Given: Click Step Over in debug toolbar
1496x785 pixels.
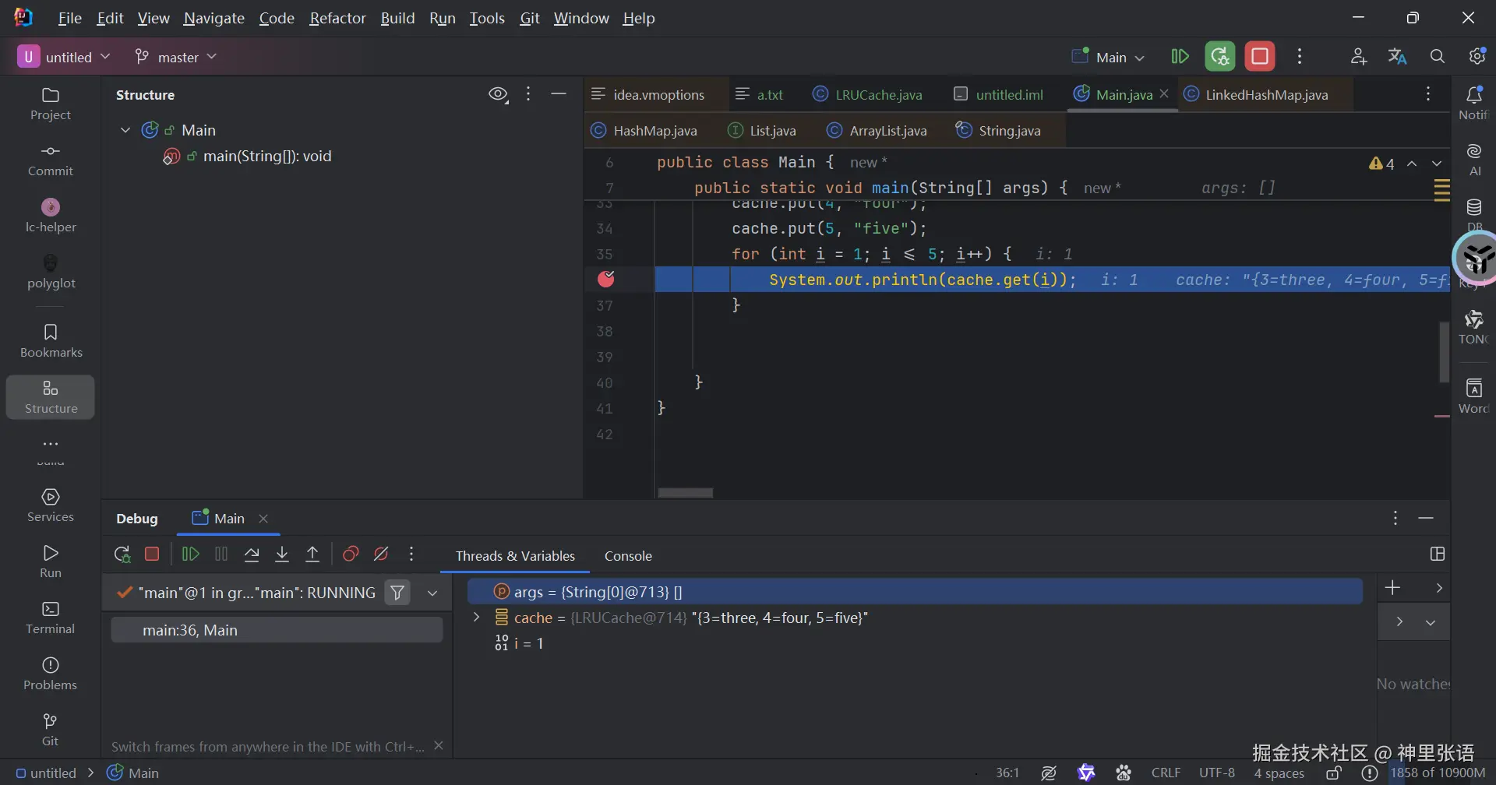Looking at the screenshot, I should pos(252,554).
